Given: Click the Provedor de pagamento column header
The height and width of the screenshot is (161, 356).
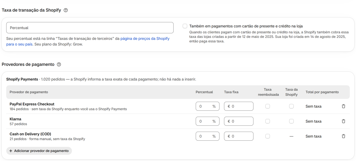Looking at the screenshot, I should 29,92.
